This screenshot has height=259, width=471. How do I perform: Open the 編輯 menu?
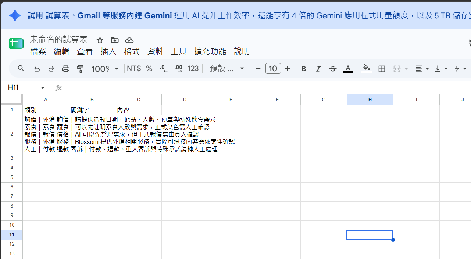point(61,51)
